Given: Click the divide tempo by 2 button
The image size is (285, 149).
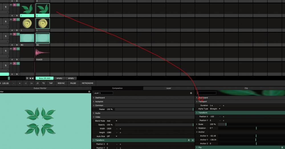Looking at the screenshot, I should pos(37,83).
